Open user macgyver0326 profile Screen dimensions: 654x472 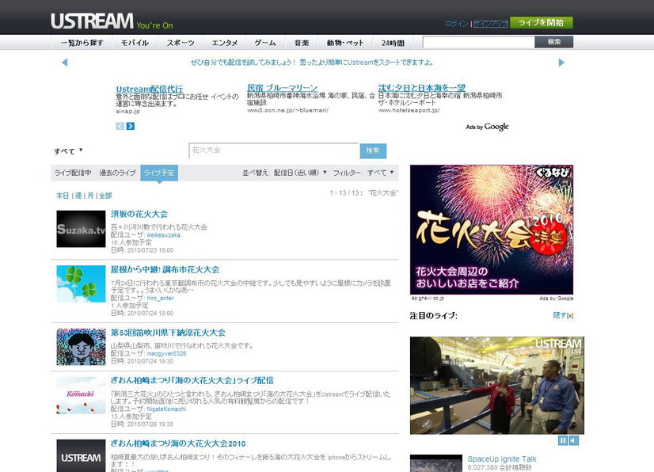pos(166,353)
